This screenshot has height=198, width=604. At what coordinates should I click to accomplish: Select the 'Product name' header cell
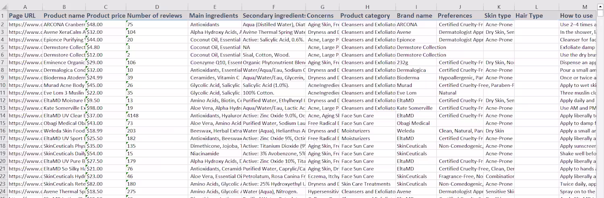(64, 16)
